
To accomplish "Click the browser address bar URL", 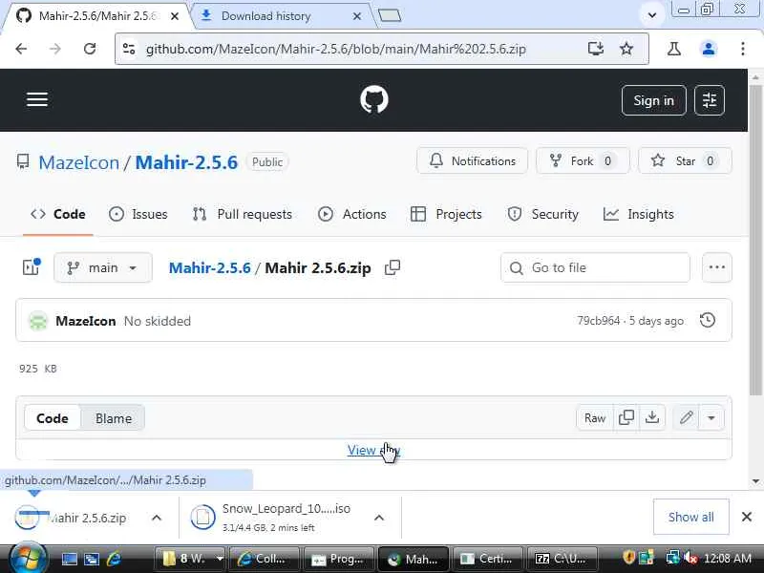I will pyautogui.click(x=336, y=49).
